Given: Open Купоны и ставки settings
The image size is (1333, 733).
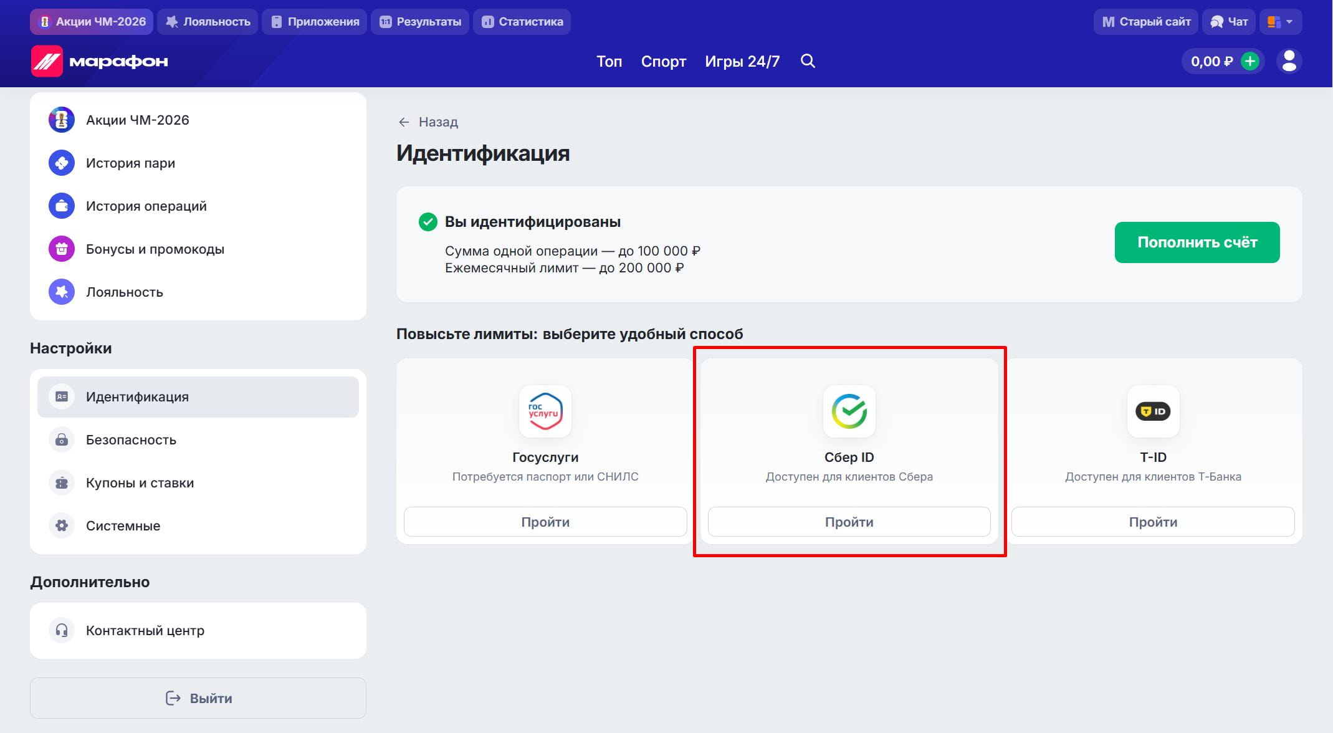Looking at the screenshot, I should (198, 482).
